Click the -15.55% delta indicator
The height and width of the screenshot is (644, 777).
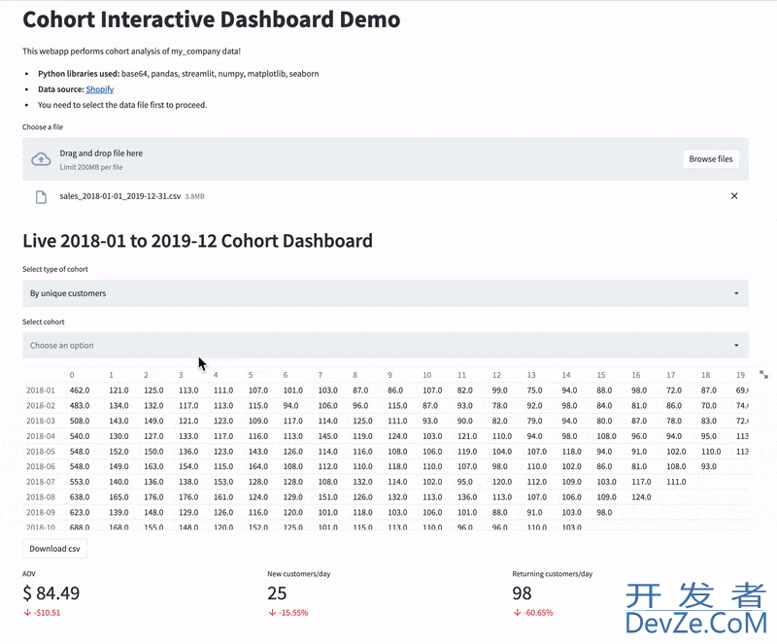coord(288,613)
